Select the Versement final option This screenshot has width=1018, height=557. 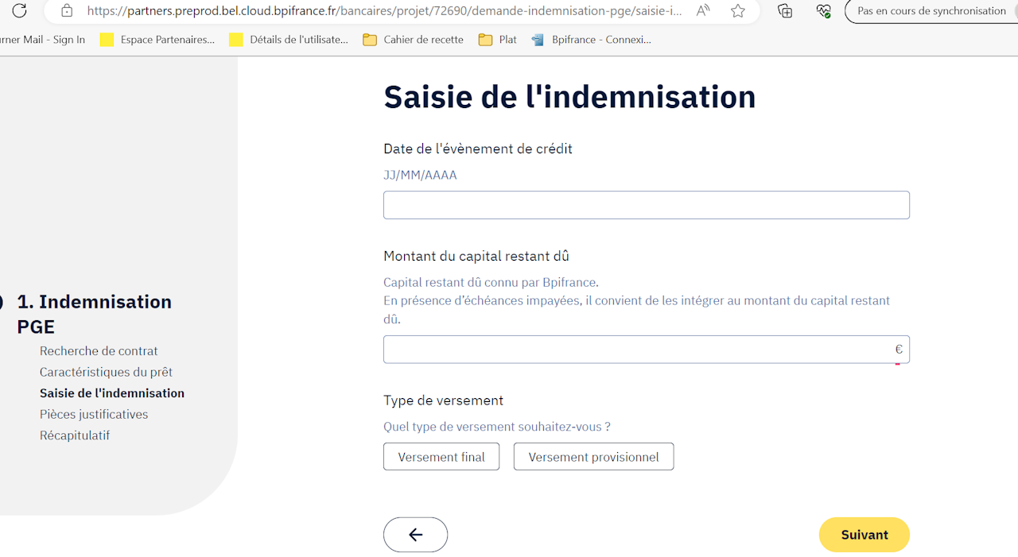(x=441, y=457)
